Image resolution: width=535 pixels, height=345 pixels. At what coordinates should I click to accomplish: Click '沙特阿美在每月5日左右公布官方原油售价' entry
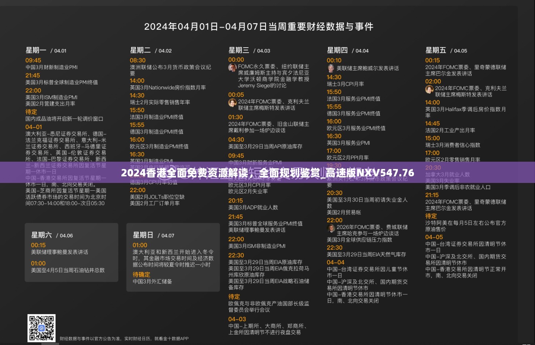click(466, 226)
